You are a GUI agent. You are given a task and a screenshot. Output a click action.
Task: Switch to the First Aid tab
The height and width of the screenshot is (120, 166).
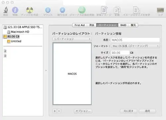pyautogui.click(x=80, y=25)
